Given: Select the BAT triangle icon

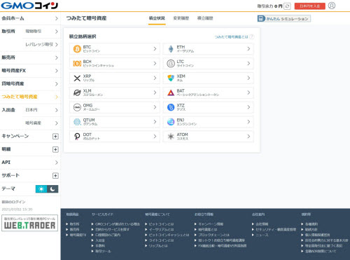Looking at the screenshot, I should pos(171,93).
